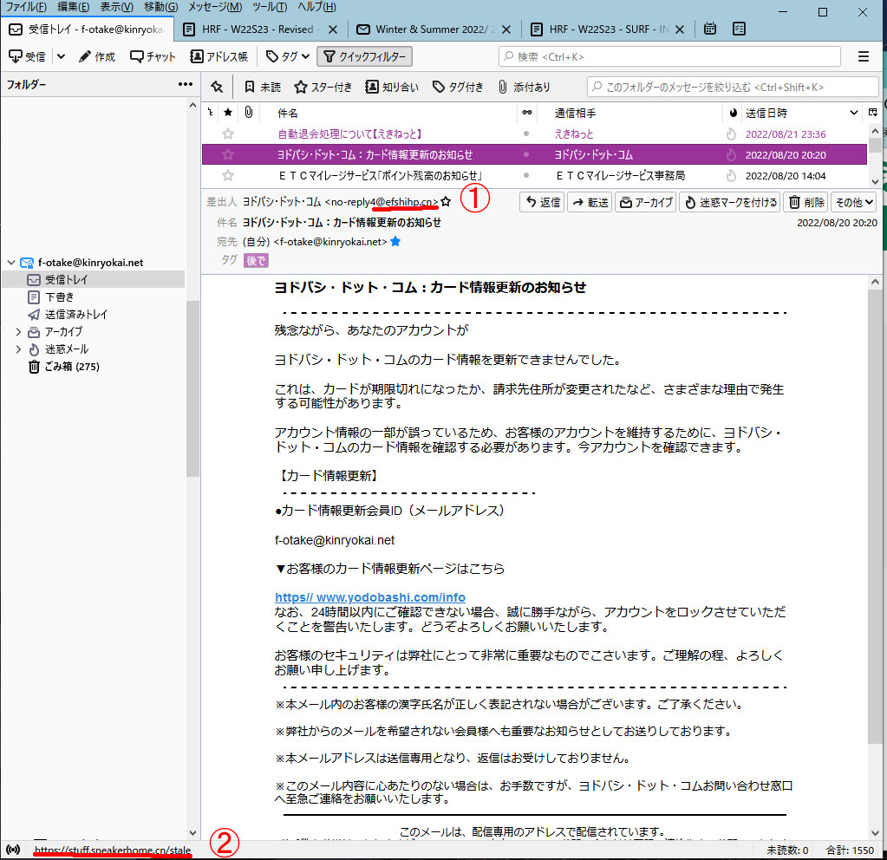Image resolution: width=887 pixels, height=860 pixels.
Task: Mark as junk with 迷惑マークを付ける
Action: pos(730,202)
